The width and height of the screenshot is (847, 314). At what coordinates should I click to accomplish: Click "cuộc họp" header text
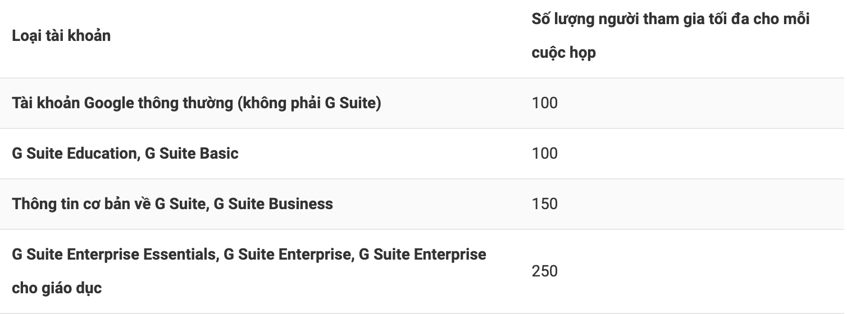tap(563, 53)
